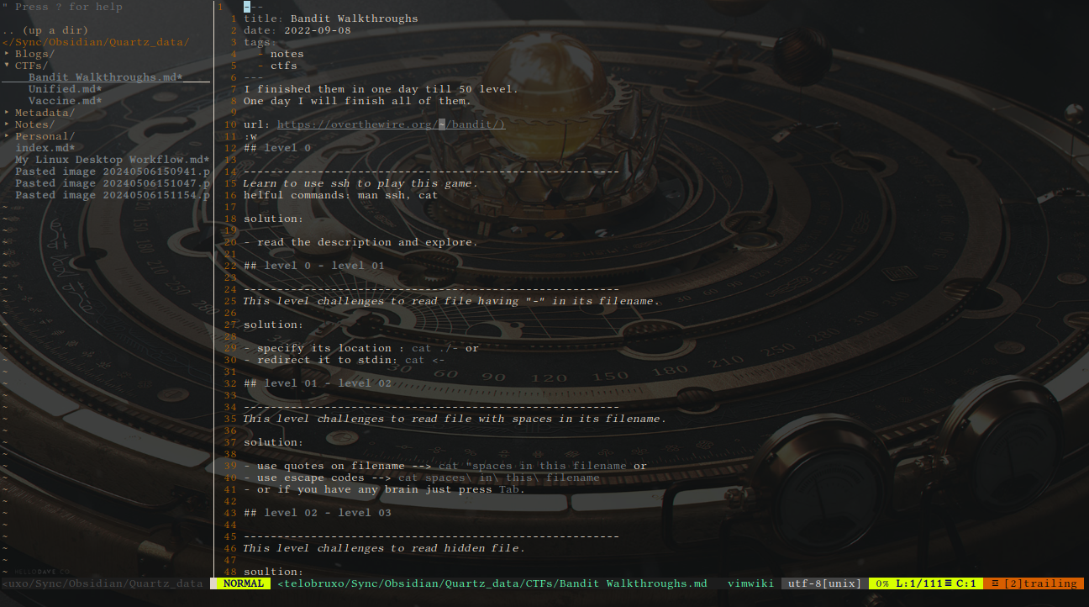Open Pasted image 20240506151047 file
The height and width of the screenshot is (607, 1089).
click(113, 183)
